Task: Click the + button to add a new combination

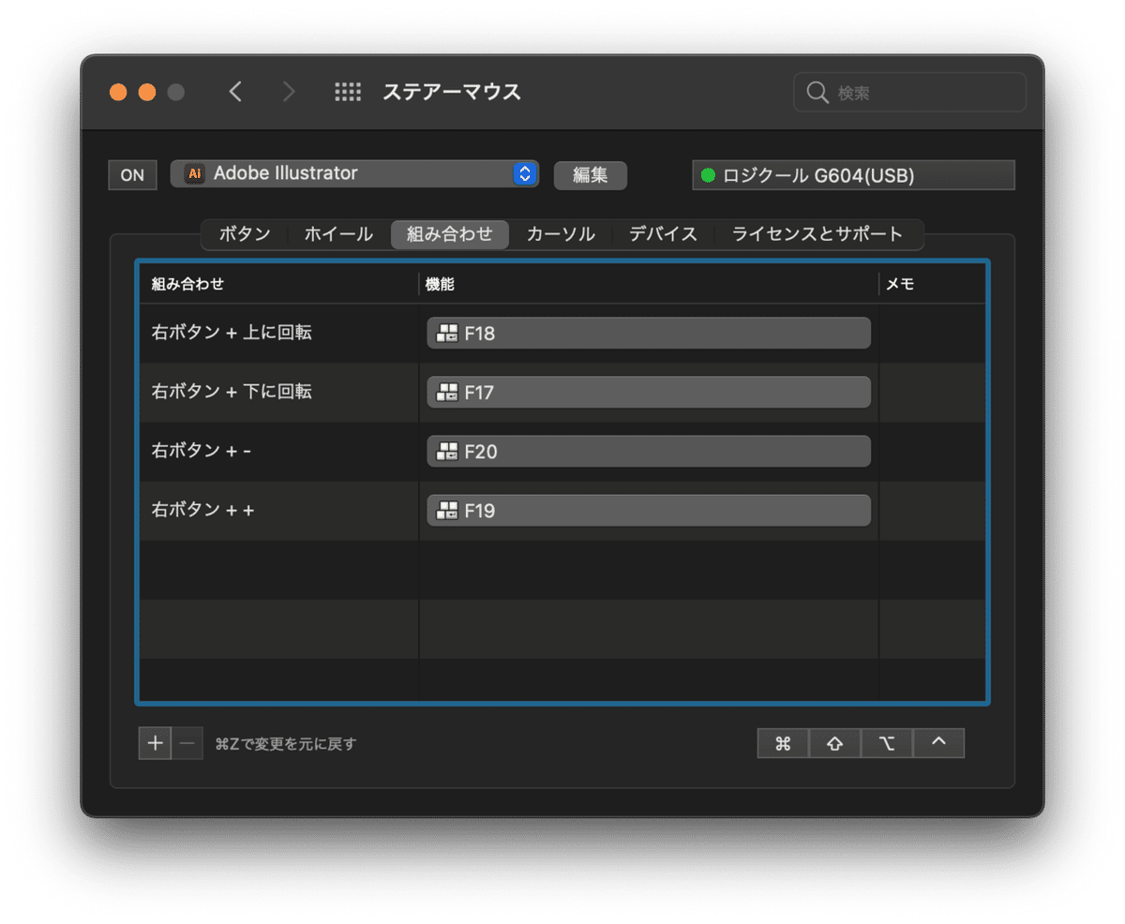Action: click(x=155, y=742)
